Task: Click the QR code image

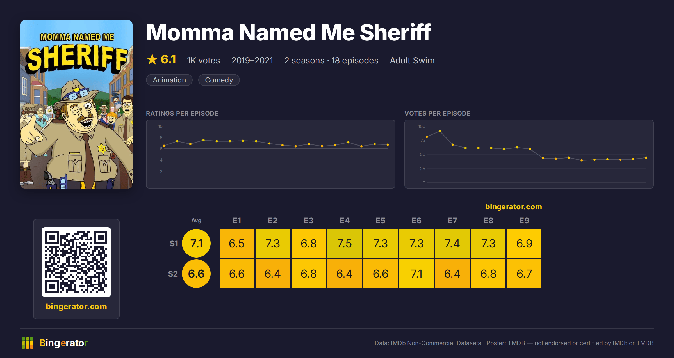Action: pos(76,262)
